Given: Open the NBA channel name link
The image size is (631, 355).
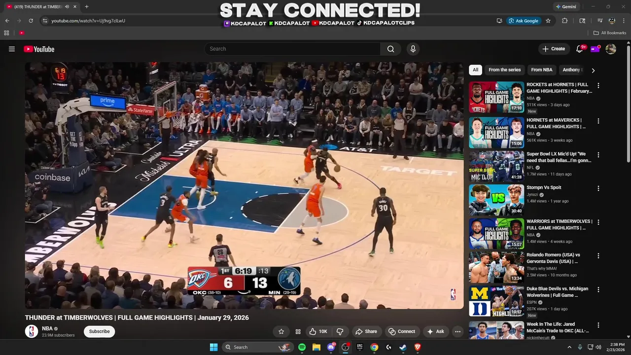Looking at the screenshot, I should pyautogui.click(x=47, y=328).
